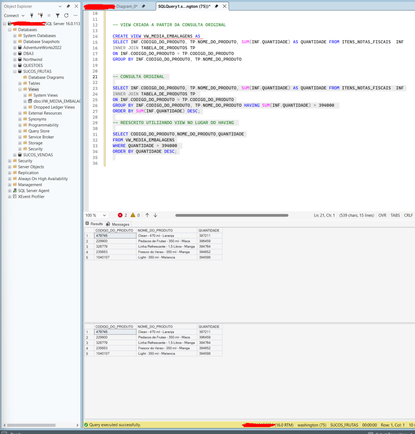The height and width of the screenshot is (434, 415).
Task: Open Object Explorer window position dropdown arrow
Action: point(60,6)
